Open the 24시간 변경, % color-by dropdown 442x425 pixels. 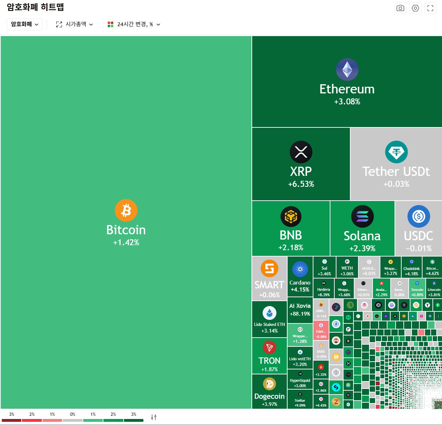coord(134,24)
